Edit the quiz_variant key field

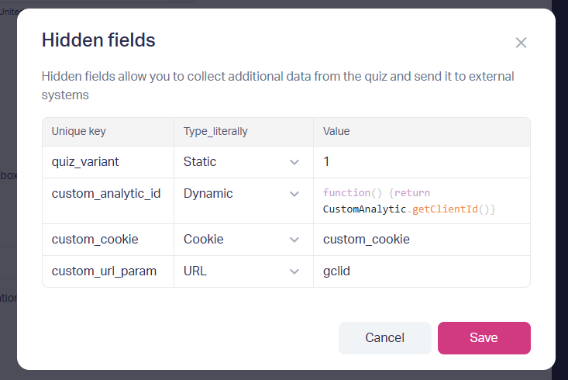107,162
